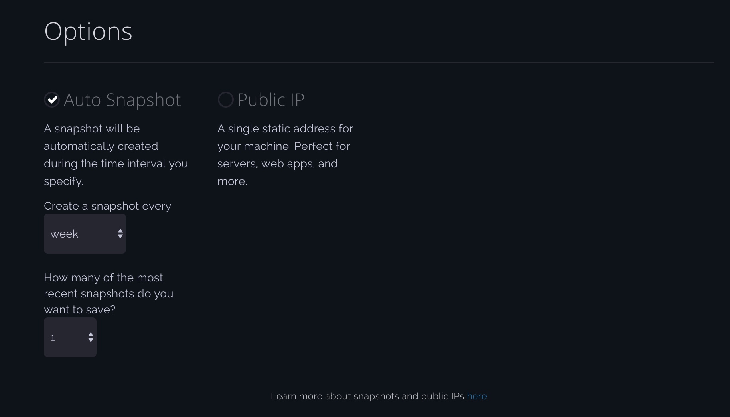Click the up-down arrows on the week selector
The image size is (730, 417).
pos(120,234)
